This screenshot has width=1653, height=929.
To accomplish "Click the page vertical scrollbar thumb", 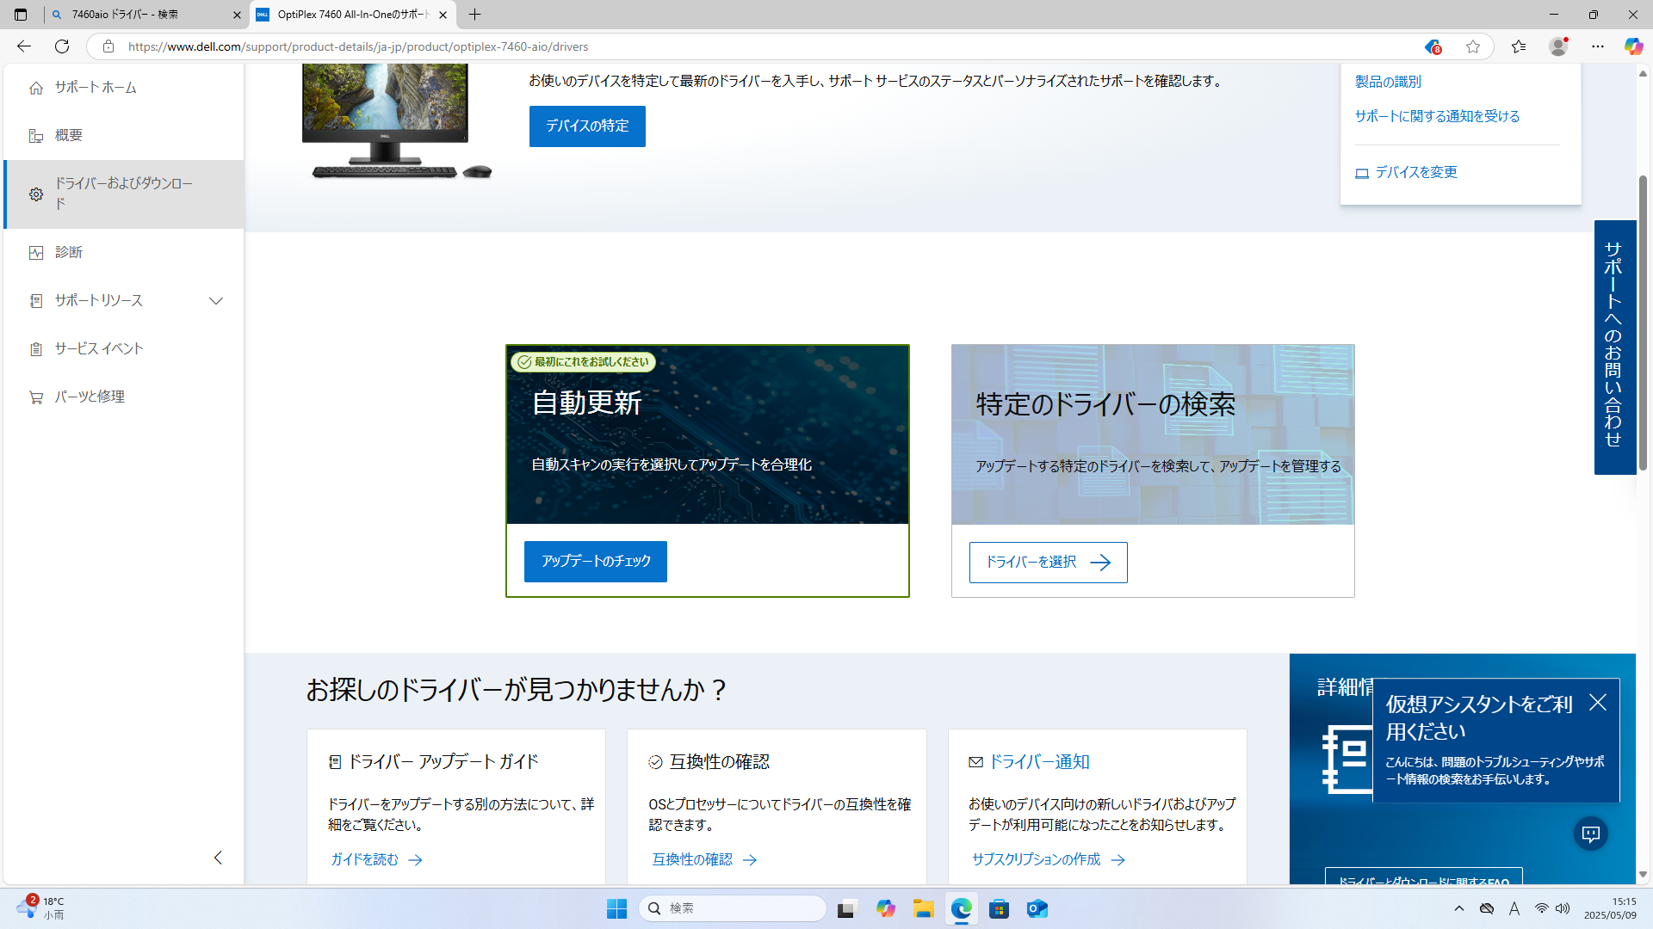I will pos(1643,323).
